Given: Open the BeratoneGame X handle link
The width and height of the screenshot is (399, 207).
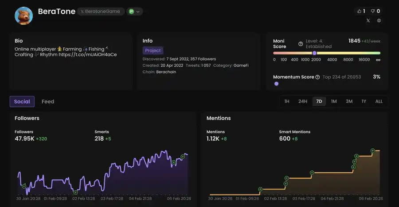Looking at the screenshot, I should click(100, 11).
